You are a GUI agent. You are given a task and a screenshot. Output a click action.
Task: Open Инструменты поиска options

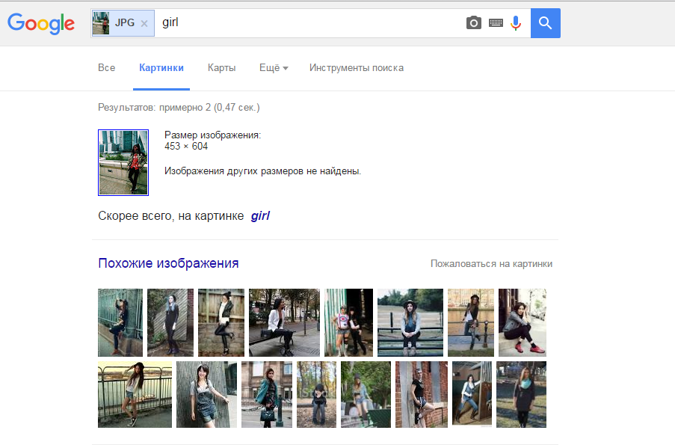click(x=357, y=67)
